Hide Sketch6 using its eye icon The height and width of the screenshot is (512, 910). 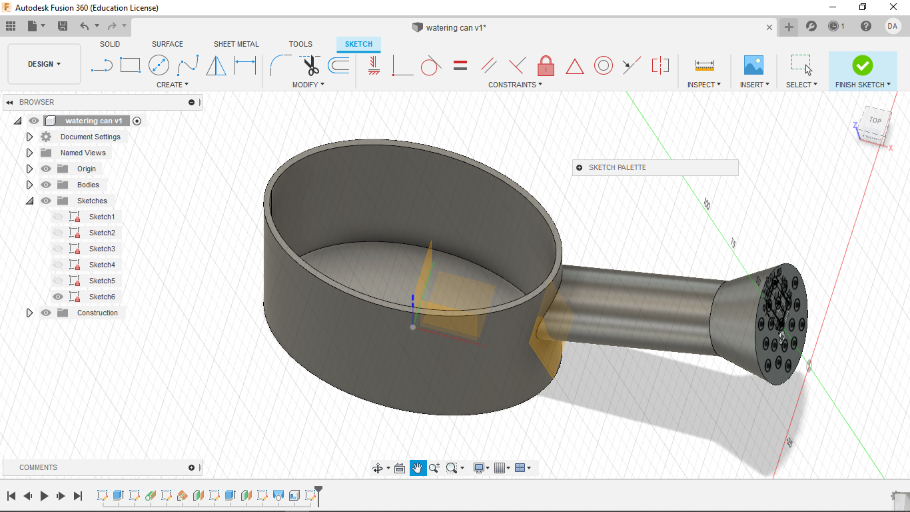pos(58,297)
